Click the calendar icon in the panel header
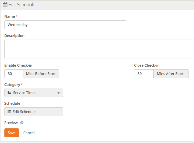This screenshot has width=194, height=143. pyautogui.click(x=5, y=5)
